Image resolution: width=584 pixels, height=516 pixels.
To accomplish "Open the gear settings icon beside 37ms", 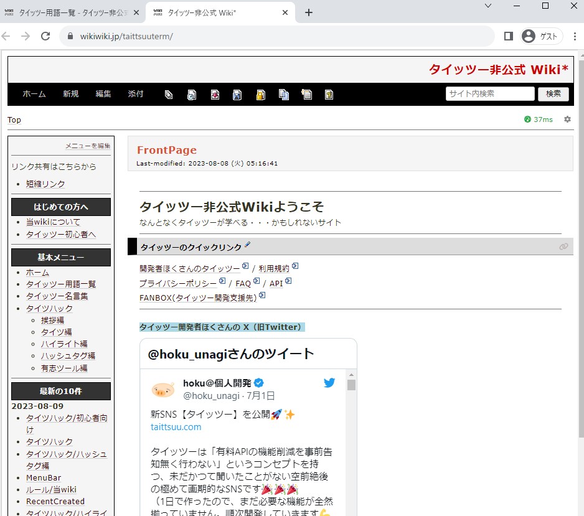I will pos(567,120).
